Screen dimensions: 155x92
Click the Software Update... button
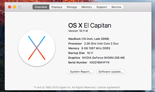point(111,72)
